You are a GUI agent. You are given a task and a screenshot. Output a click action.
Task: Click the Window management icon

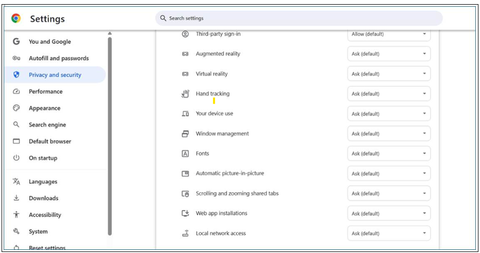(x=185, y=134)
